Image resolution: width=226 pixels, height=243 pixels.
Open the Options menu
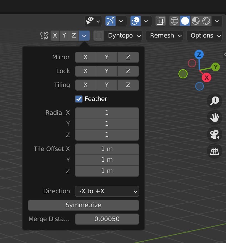click(x=204, y=36)
